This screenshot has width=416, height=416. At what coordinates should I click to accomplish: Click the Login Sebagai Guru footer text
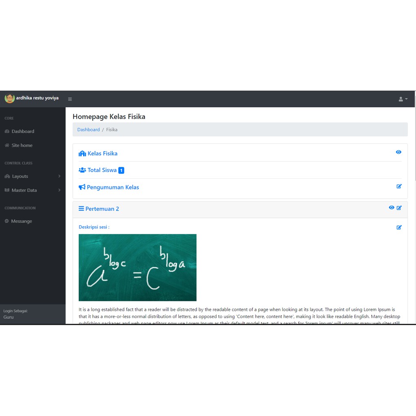click(15, 314)
